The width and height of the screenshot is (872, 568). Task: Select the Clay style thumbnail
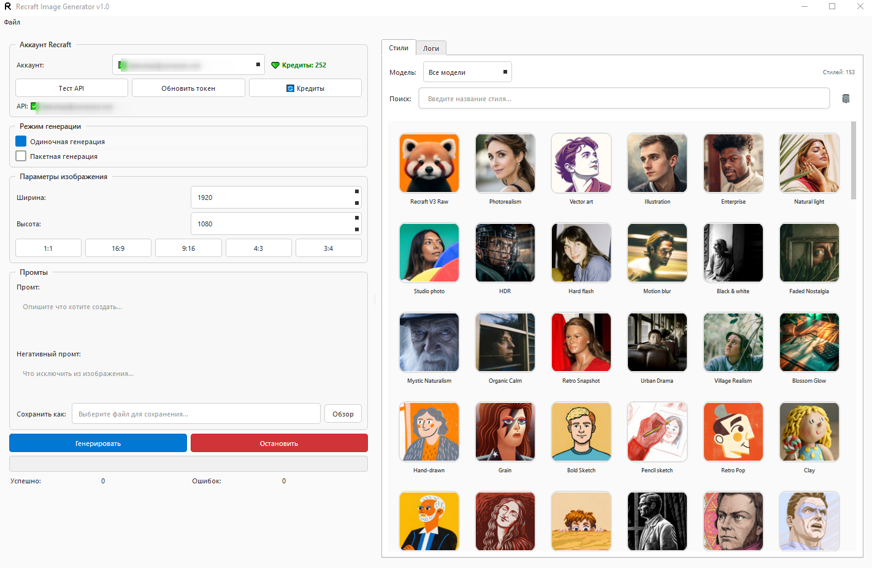click(809, 431)
